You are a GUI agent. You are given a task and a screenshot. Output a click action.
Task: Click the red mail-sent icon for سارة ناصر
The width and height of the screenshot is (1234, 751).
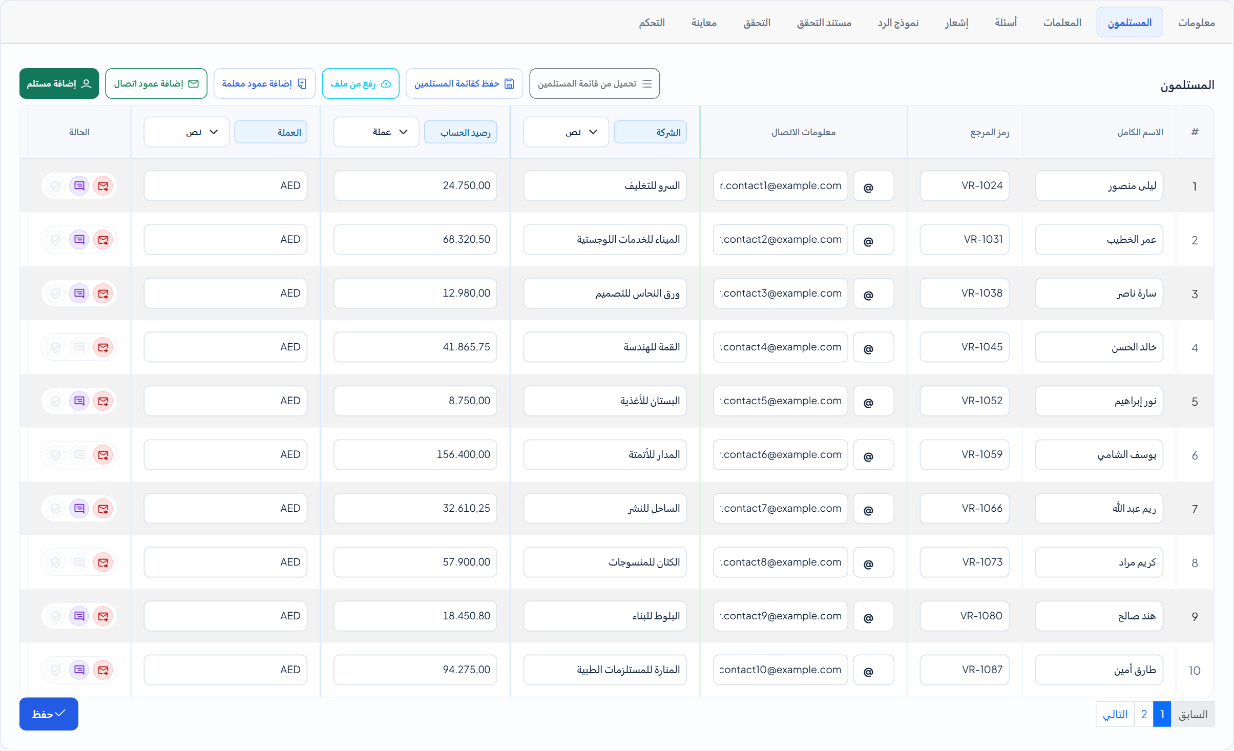[103, 294]
